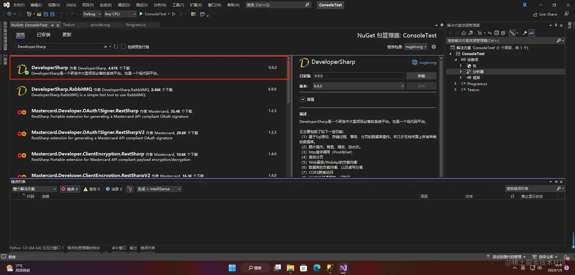Navigate backward with the toolbar back arrow
This screenshot has height=275, width=575.
click(x=9, y=14)
